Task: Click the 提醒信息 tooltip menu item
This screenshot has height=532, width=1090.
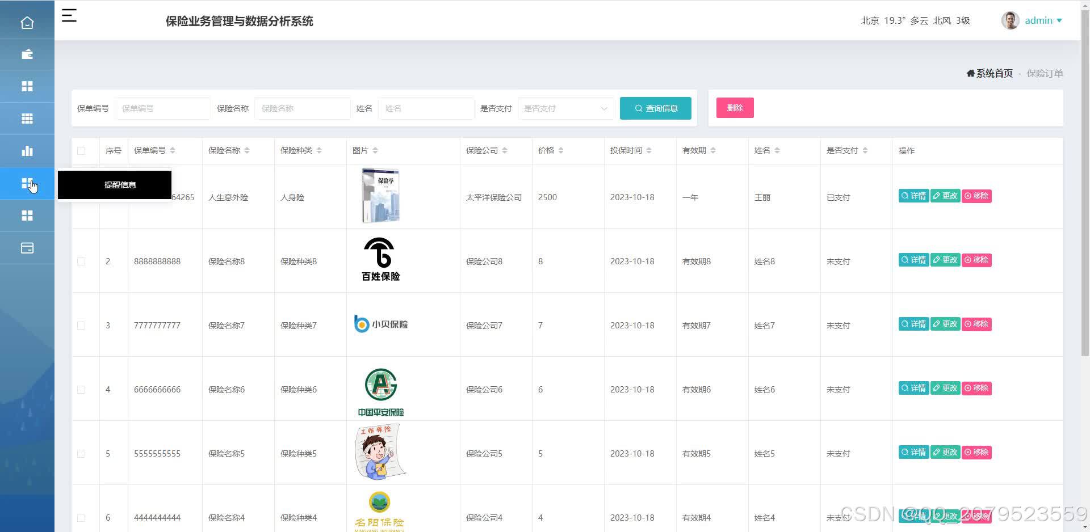Action: tap(119, 184)
